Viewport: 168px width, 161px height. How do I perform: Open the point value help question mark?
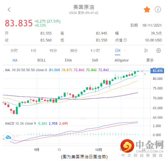coord(125,40)
